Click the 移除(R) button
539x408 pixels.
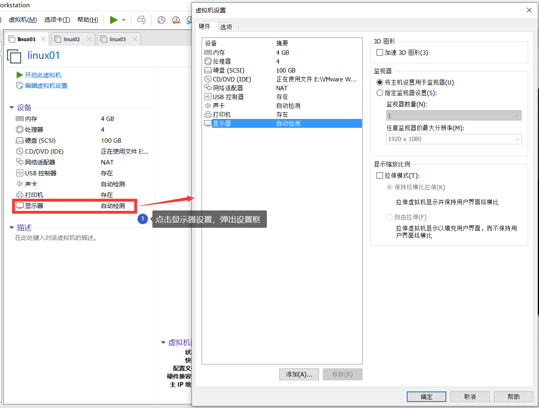coord(342,374)
